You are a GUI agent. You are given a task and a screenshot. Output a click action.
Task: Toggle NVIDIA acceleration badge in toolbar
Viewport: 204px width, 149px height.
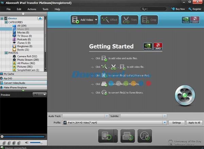186,20
